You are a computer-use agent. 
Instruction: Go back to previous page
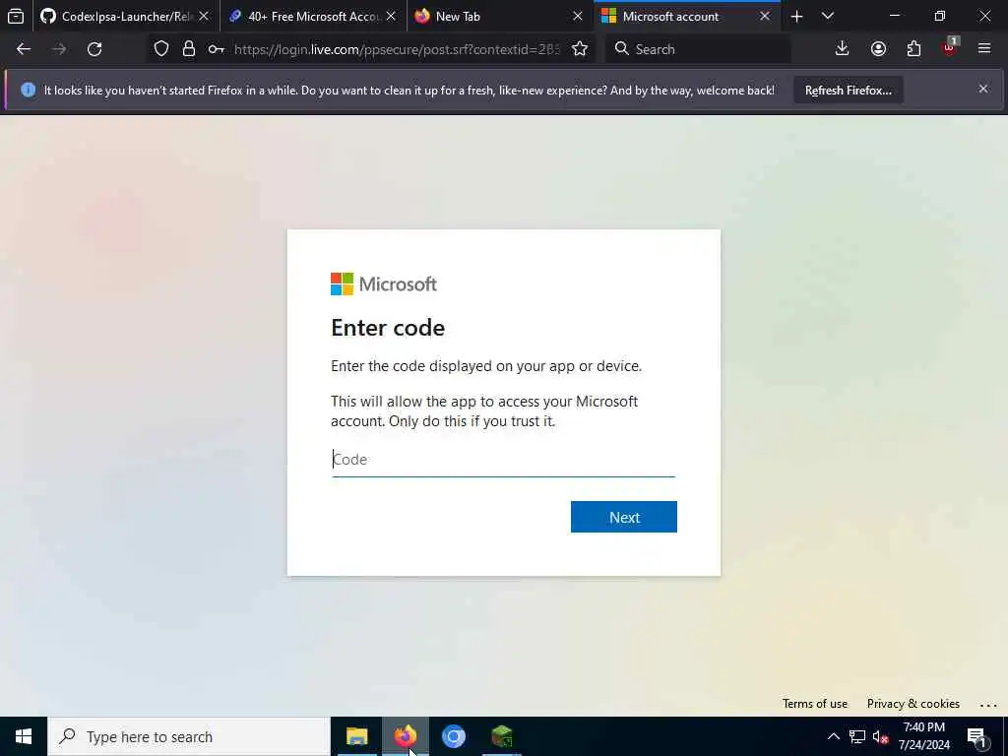click(24, 49)
